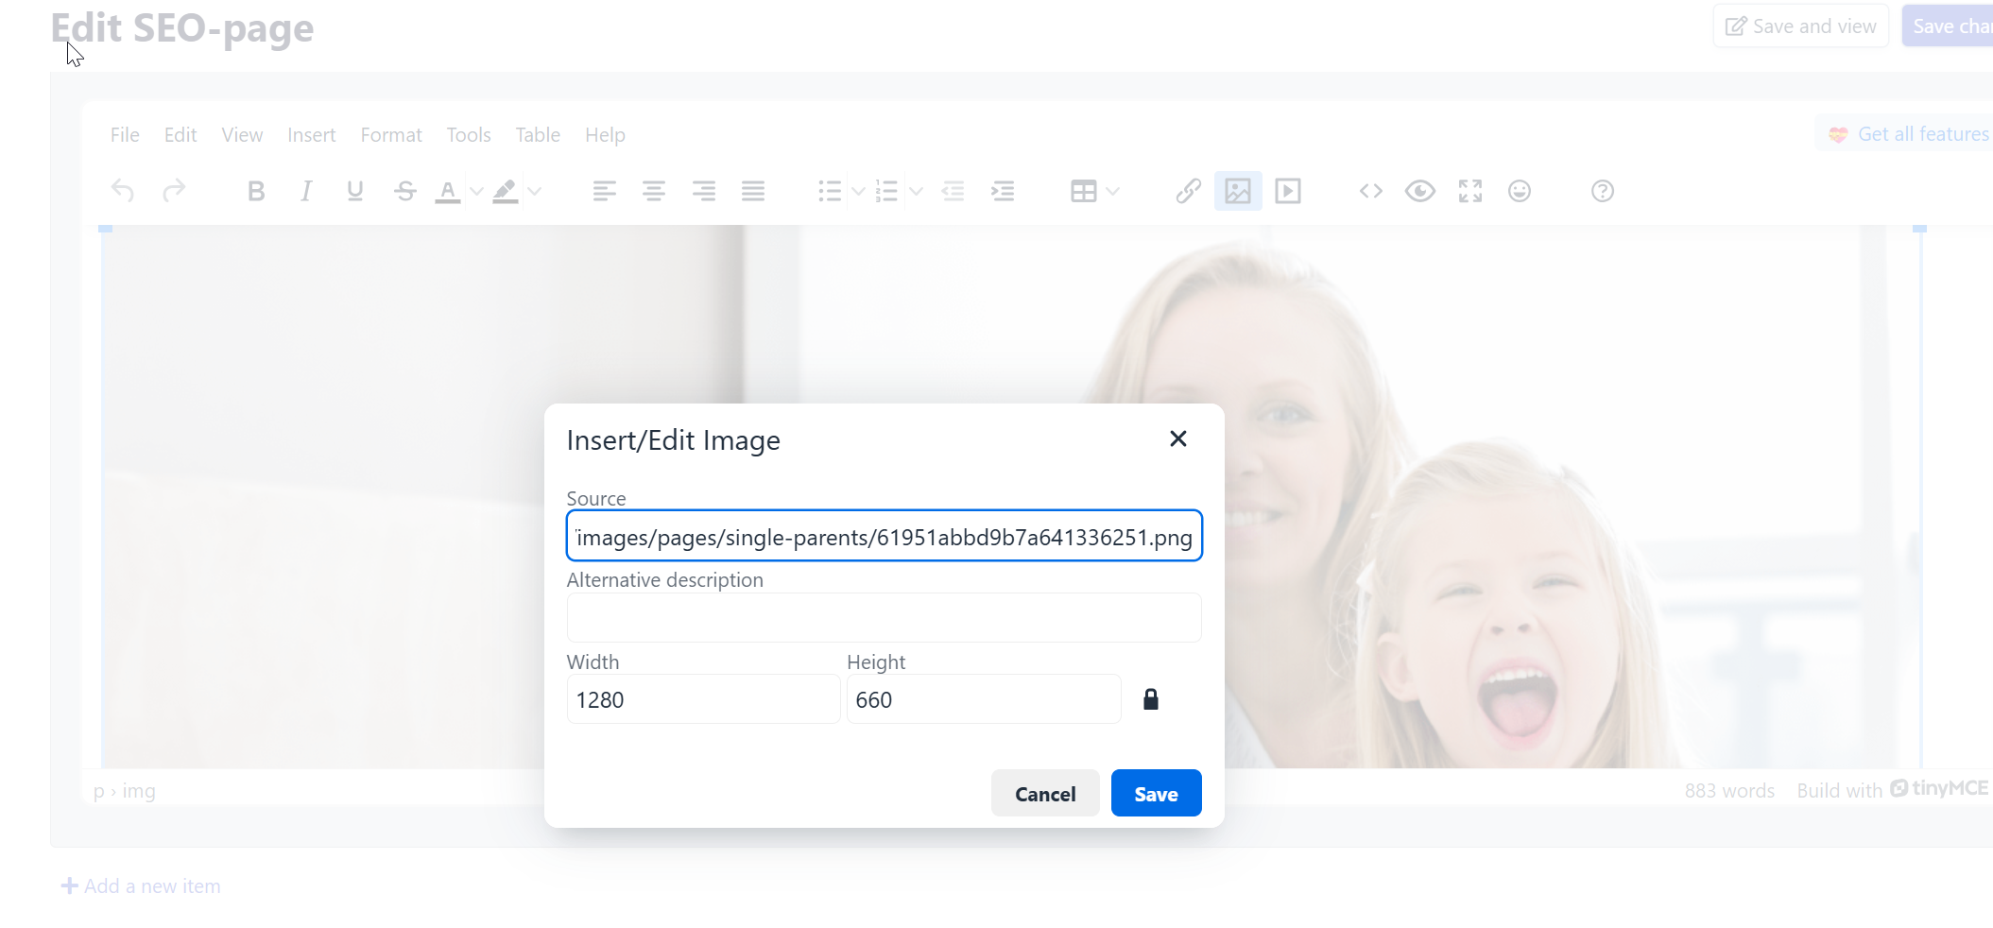Screen dimensions: 1993x928
Task: Click the Undo icon in editor toolbar
Action: pyautogui.click(x=123, y=191)
